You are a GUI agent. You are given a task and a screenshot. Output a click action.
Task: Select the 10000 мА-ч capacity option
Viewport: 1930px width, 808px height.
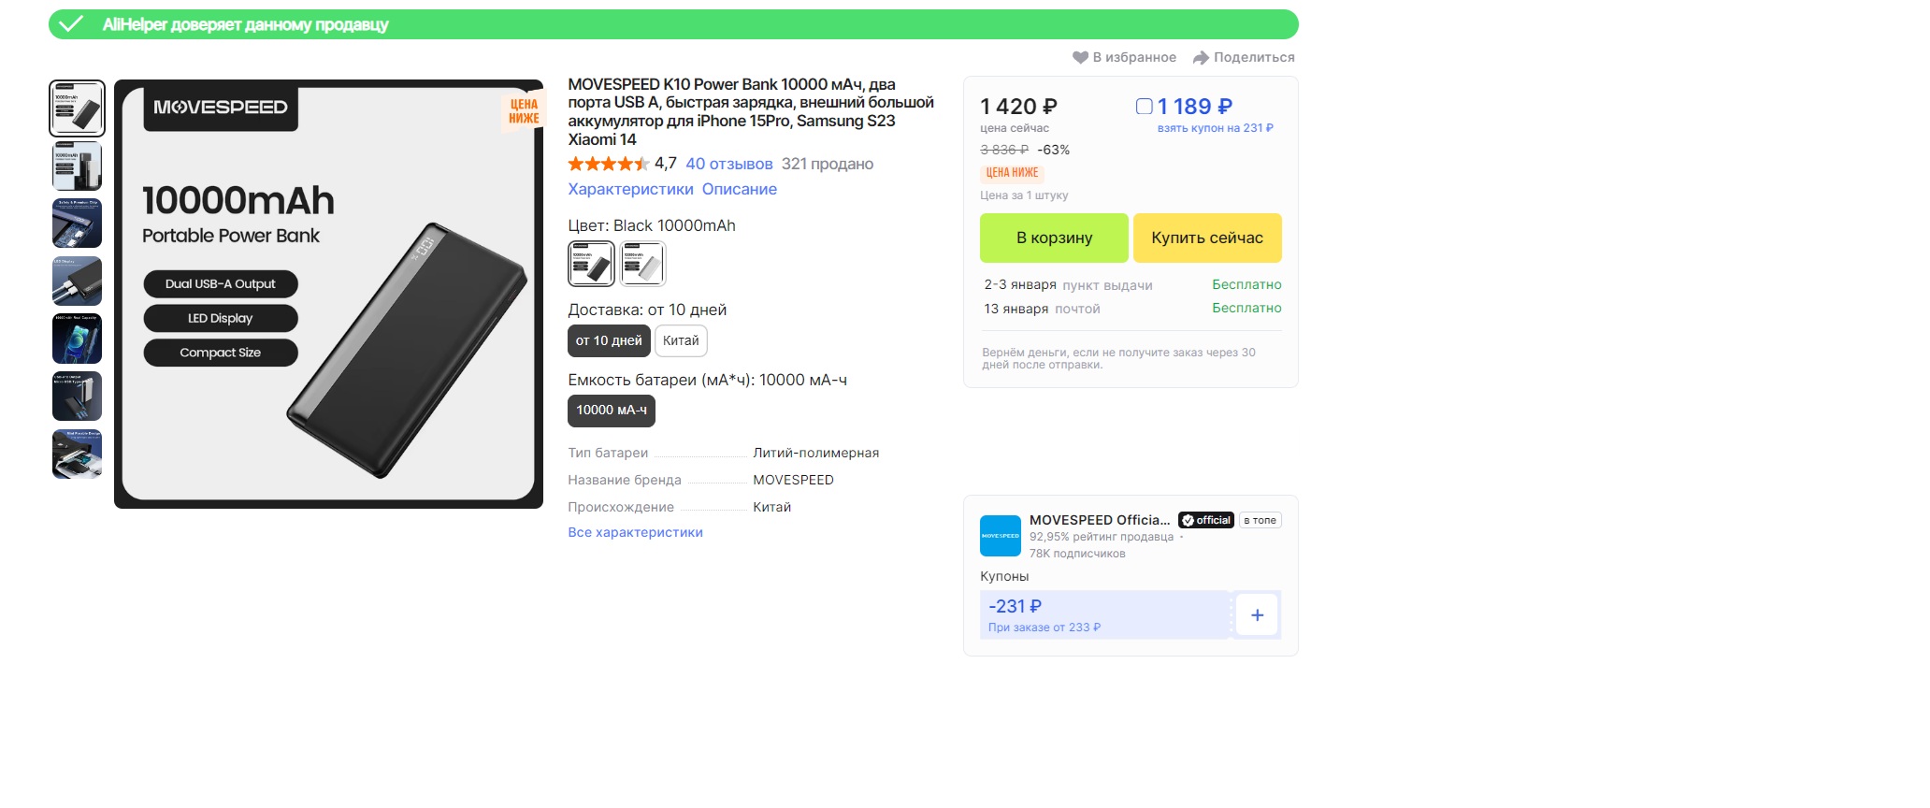coord(612,411)
